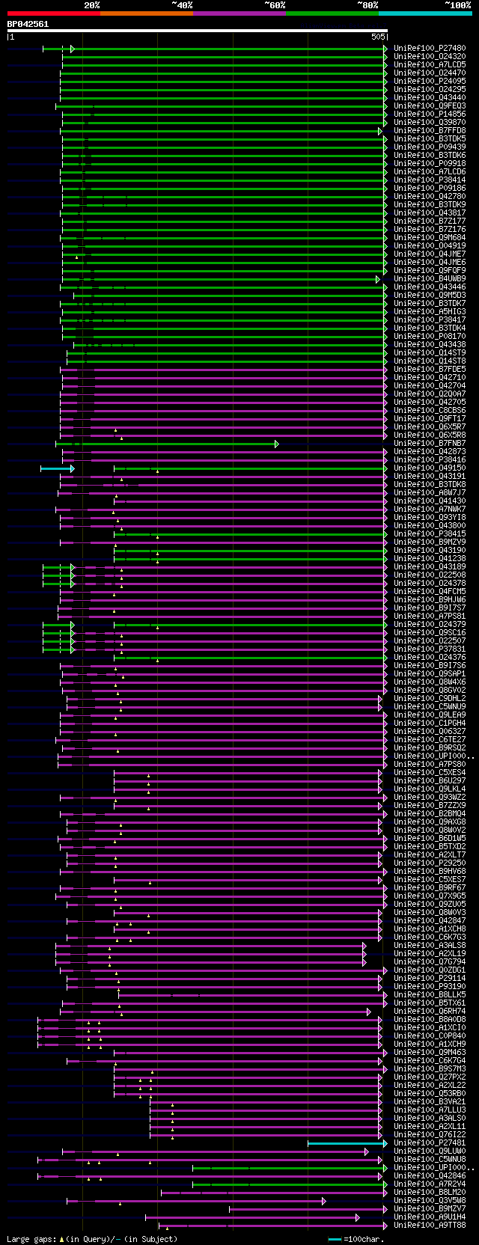
Task: Click the UniRef100_A8W7J7 label
Action: (x=430, y=493)
